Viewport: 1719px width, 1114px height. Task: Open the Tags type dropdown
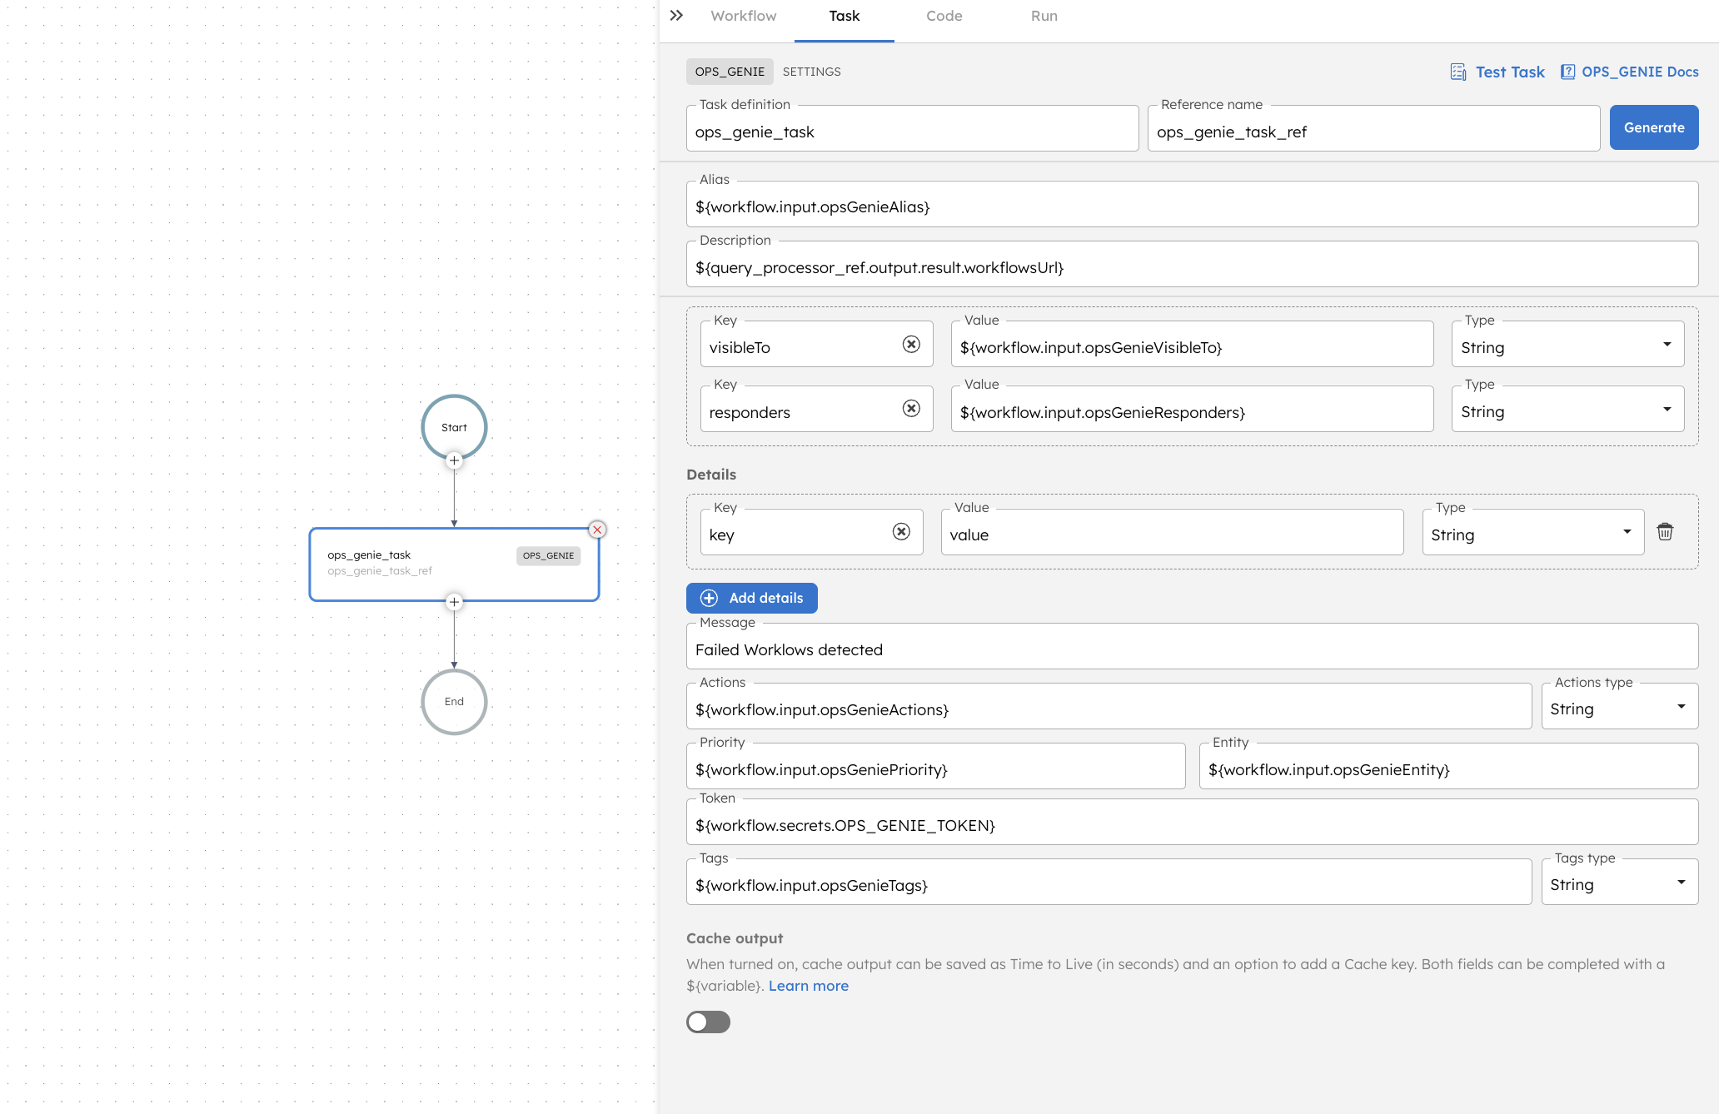(1619, 882)
